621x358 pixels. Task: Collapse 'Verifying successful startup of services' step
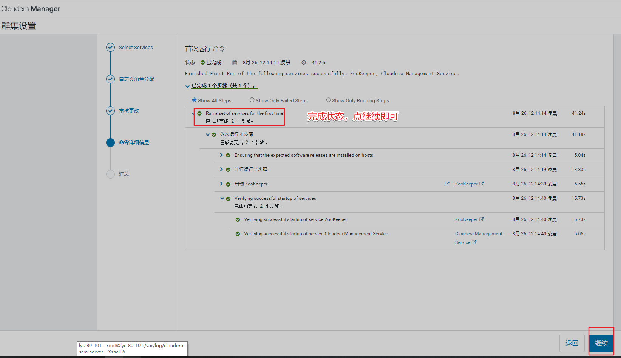pos(222,198)
